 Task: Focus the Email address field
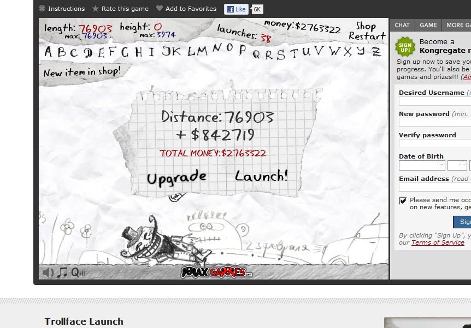tap(435, 187)
